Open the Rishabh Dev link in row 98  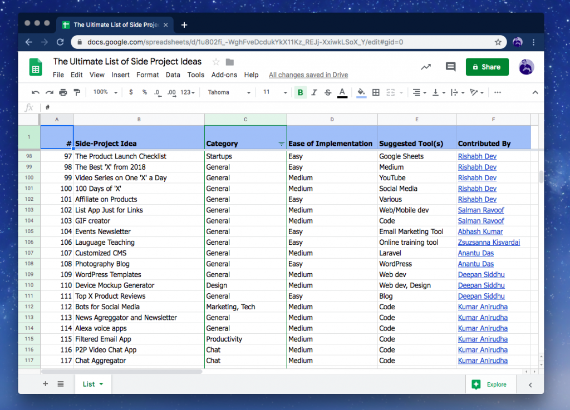[477, 156]
